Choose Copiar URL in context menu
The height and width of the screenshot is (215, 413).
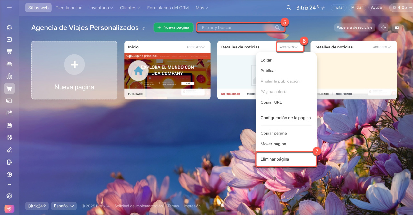tap(271, 102)
